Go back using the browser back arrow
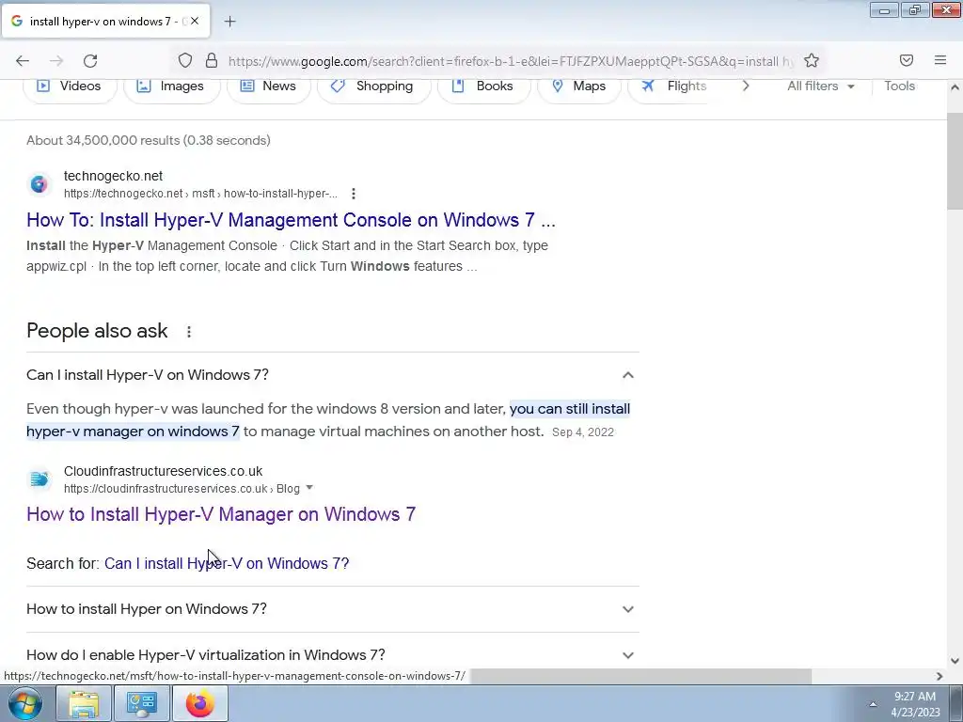This screenshot has height=722, width=963. (23, 61)
